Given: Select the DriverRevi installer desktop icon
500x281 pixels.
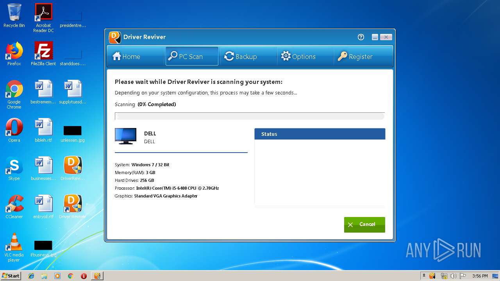Looking at the screenshot, I should (x=73, y=169).
